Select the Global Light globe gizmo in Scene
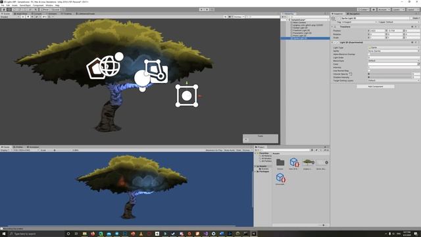421x237 pixels. pos(110,66)
